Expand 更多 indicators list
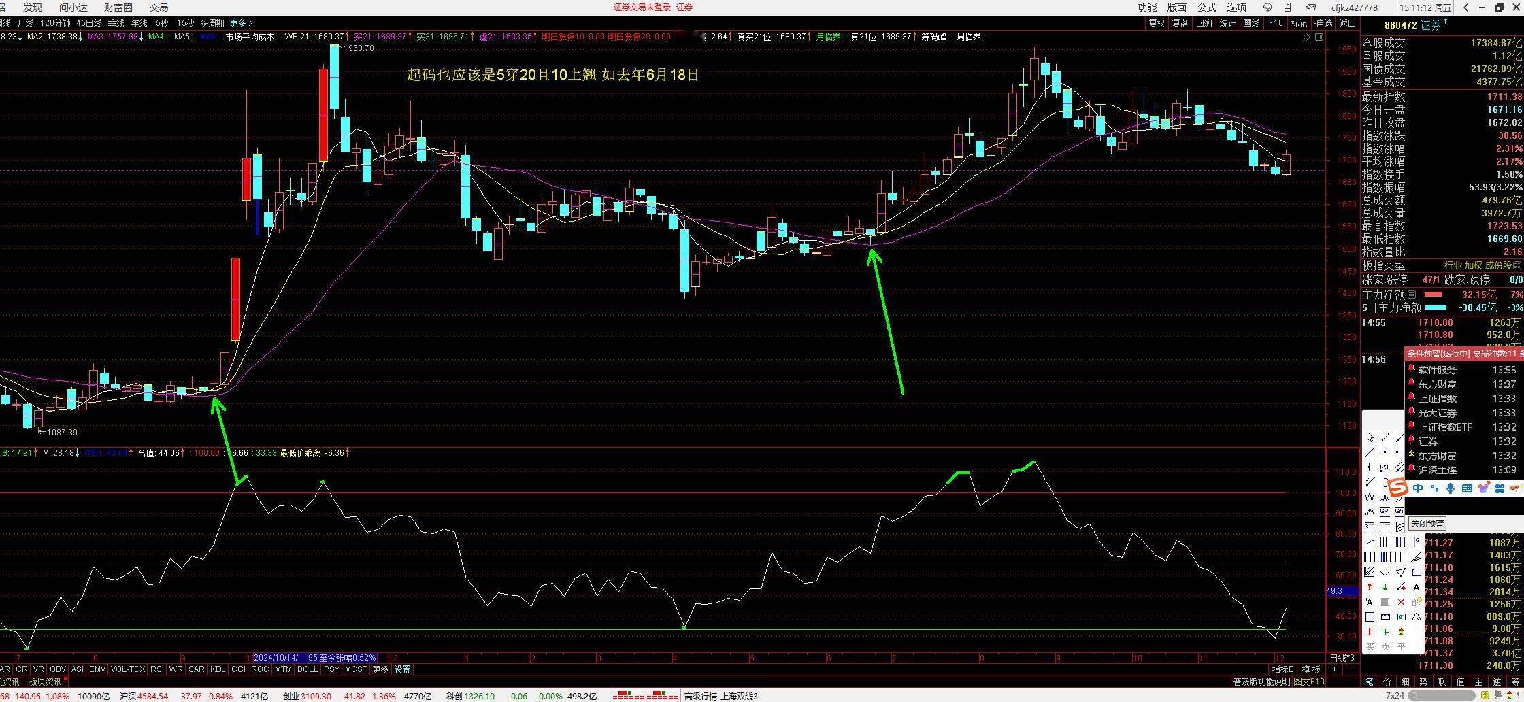 coord(380,669)
